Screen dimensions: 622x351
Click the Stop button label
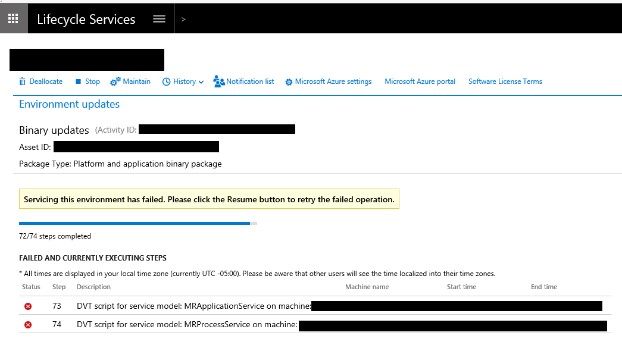92,82
